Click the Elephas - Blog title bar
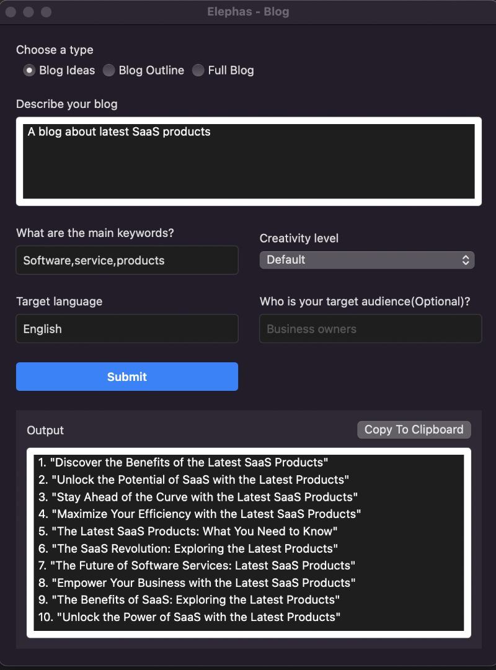Screen dimensions: 496x670 click(248, 11)
